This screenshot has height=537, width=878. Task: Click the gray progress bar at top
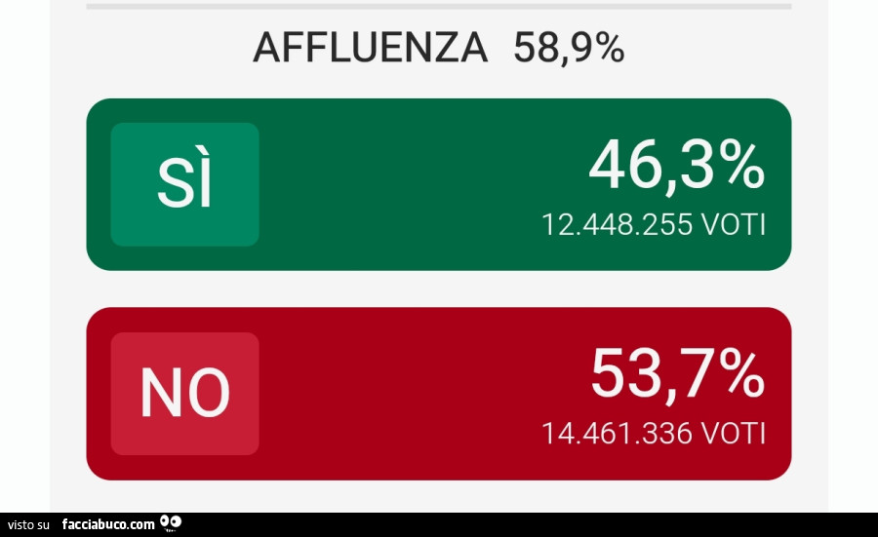point(439,6)
